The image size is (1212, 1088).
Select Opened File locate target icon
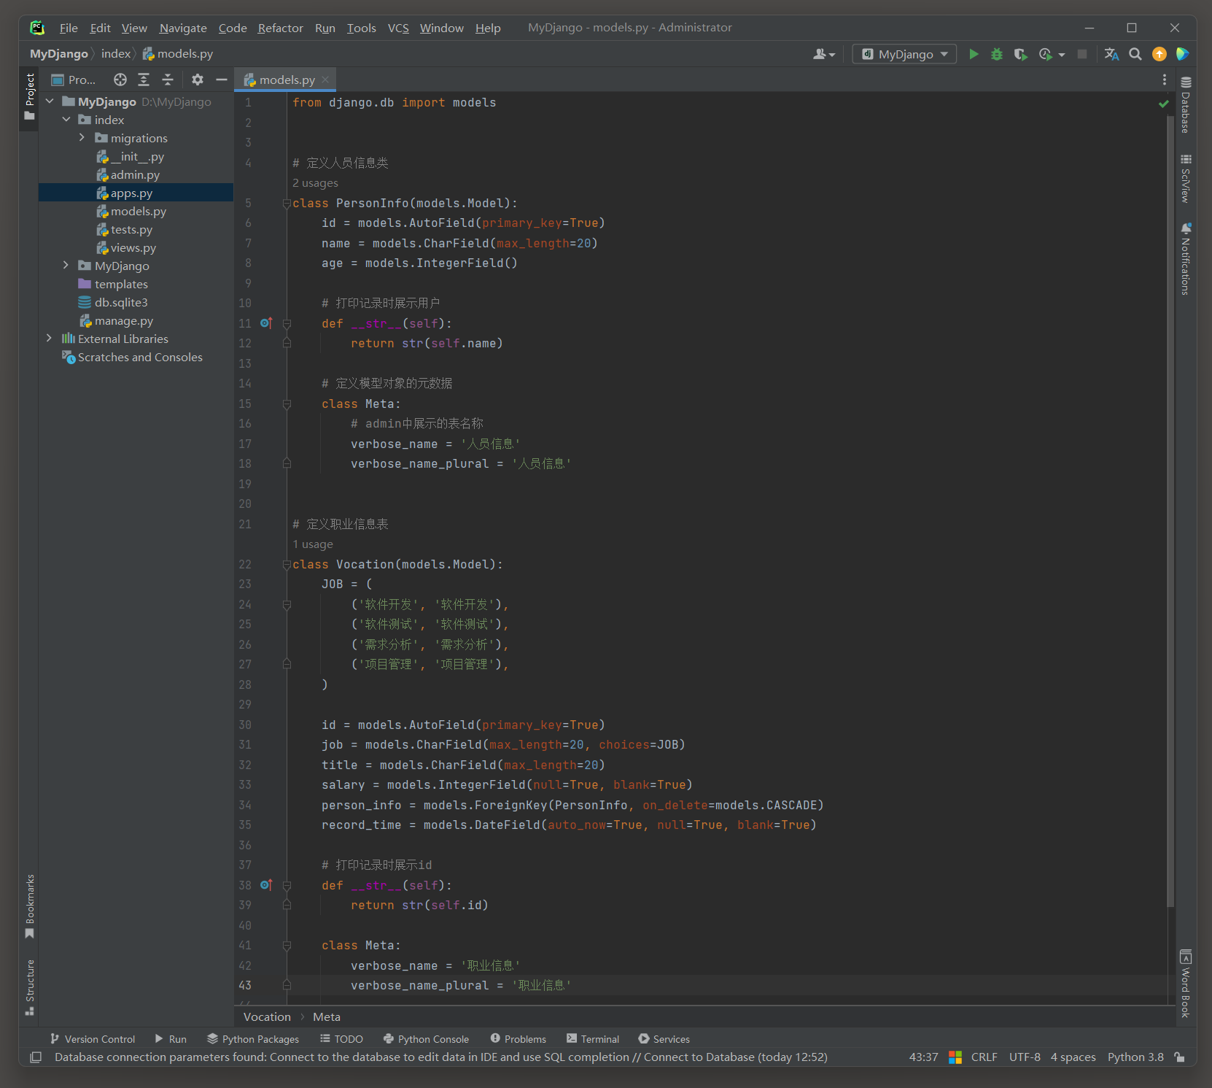click(120, 80)
